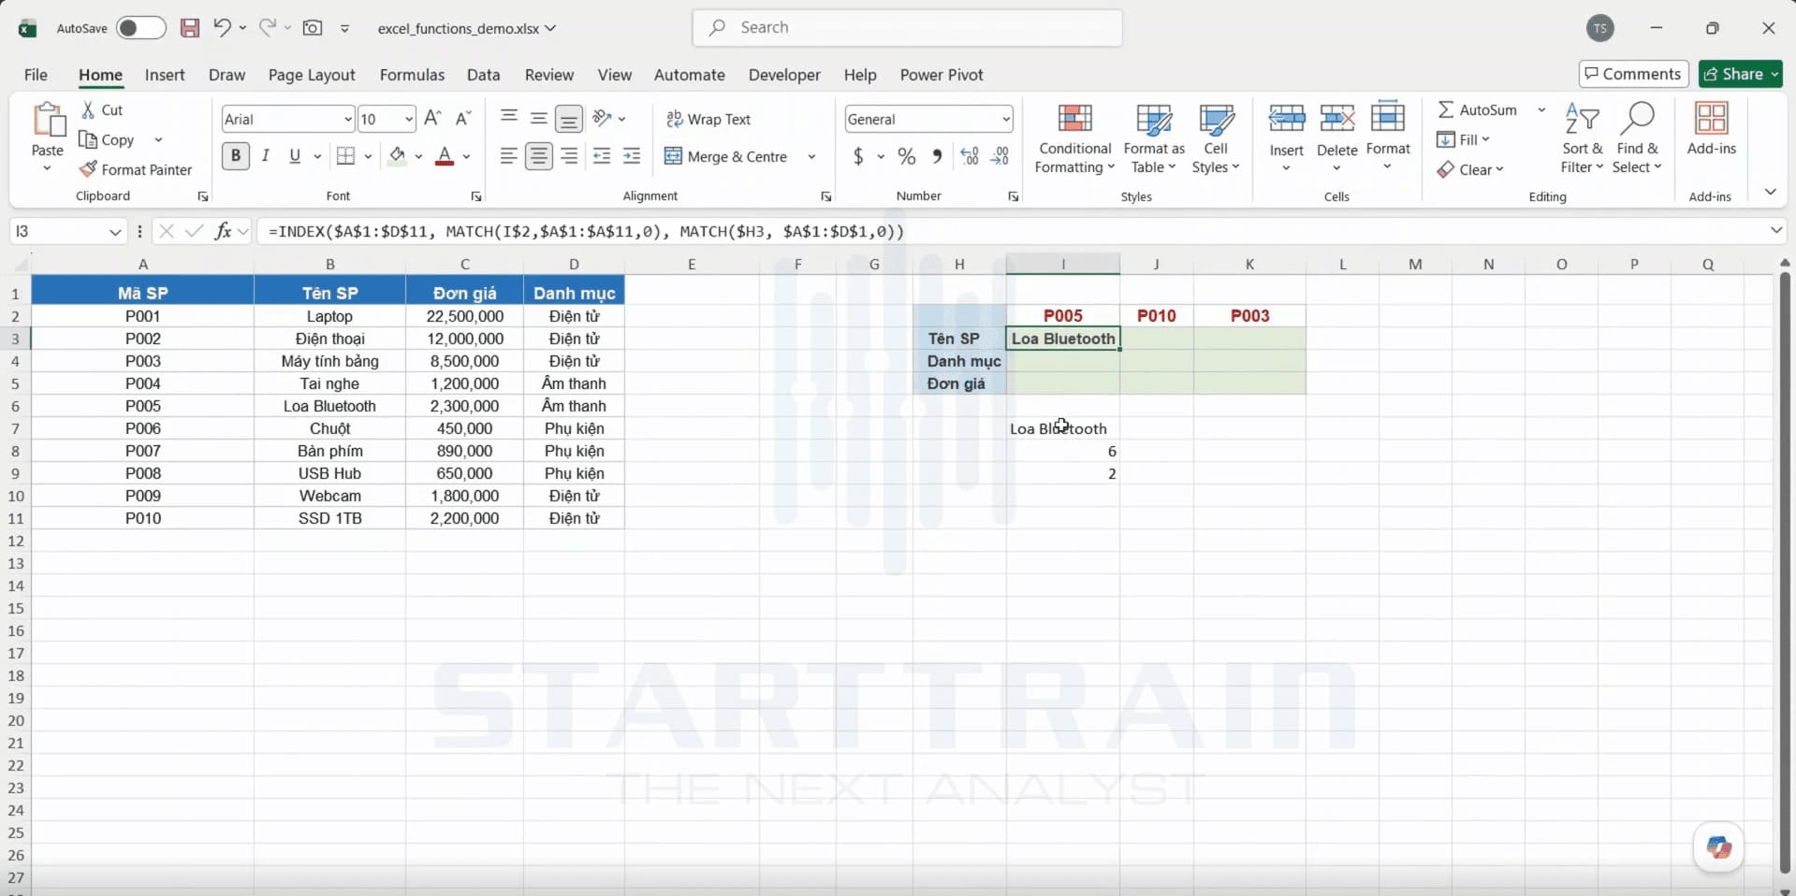
Task: Align text to the right
Action: [x=569, y=156]
